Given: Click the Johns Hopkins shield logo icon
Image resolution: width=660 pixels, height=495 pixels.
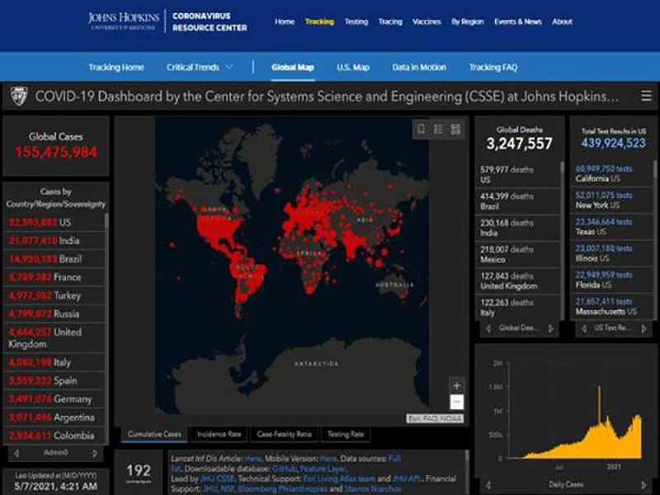Looking at the screenshot, I should [x=17, y=97].
